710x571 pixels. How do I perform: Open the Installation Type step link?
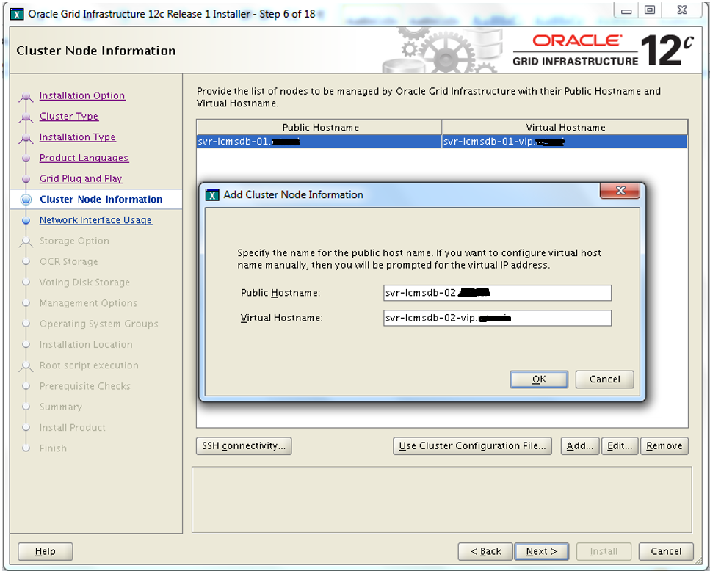click(77, 137)
